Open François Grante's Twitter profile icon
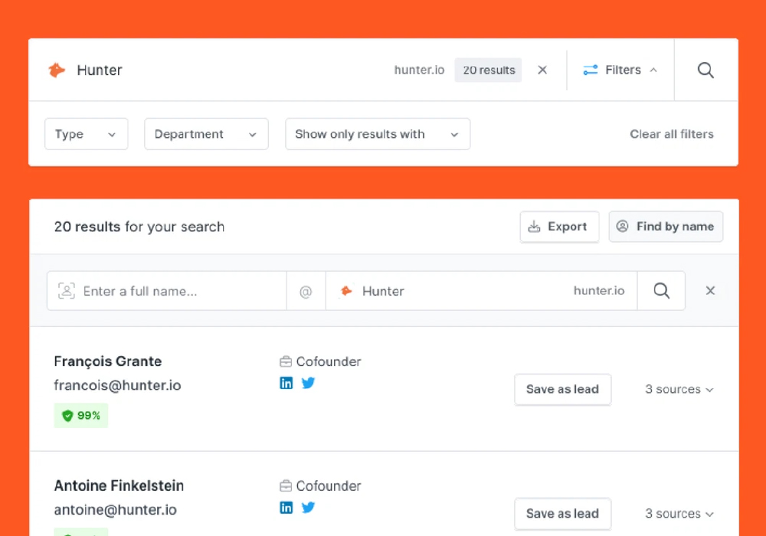The height and width of the screenshot is (536, 766). tap(308, 383)
